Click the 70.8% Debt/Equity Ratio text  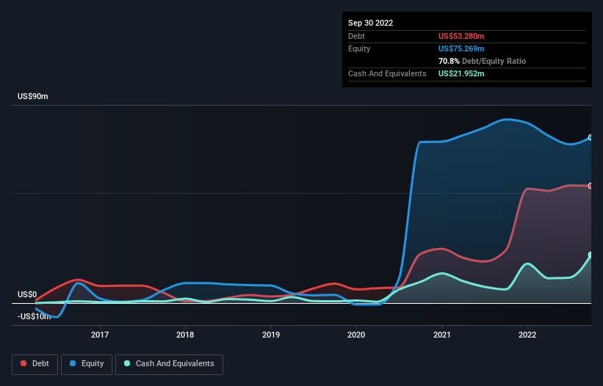tap(482, 61)
